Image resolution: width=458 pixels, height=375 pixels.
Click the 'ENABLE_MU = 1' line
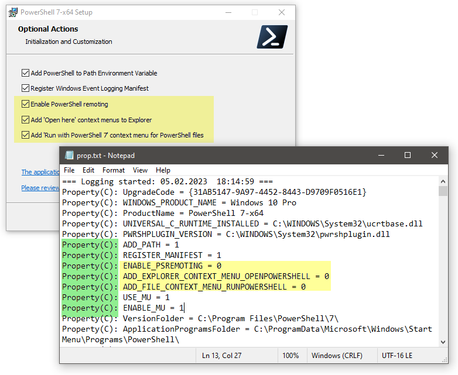(122, 308)
